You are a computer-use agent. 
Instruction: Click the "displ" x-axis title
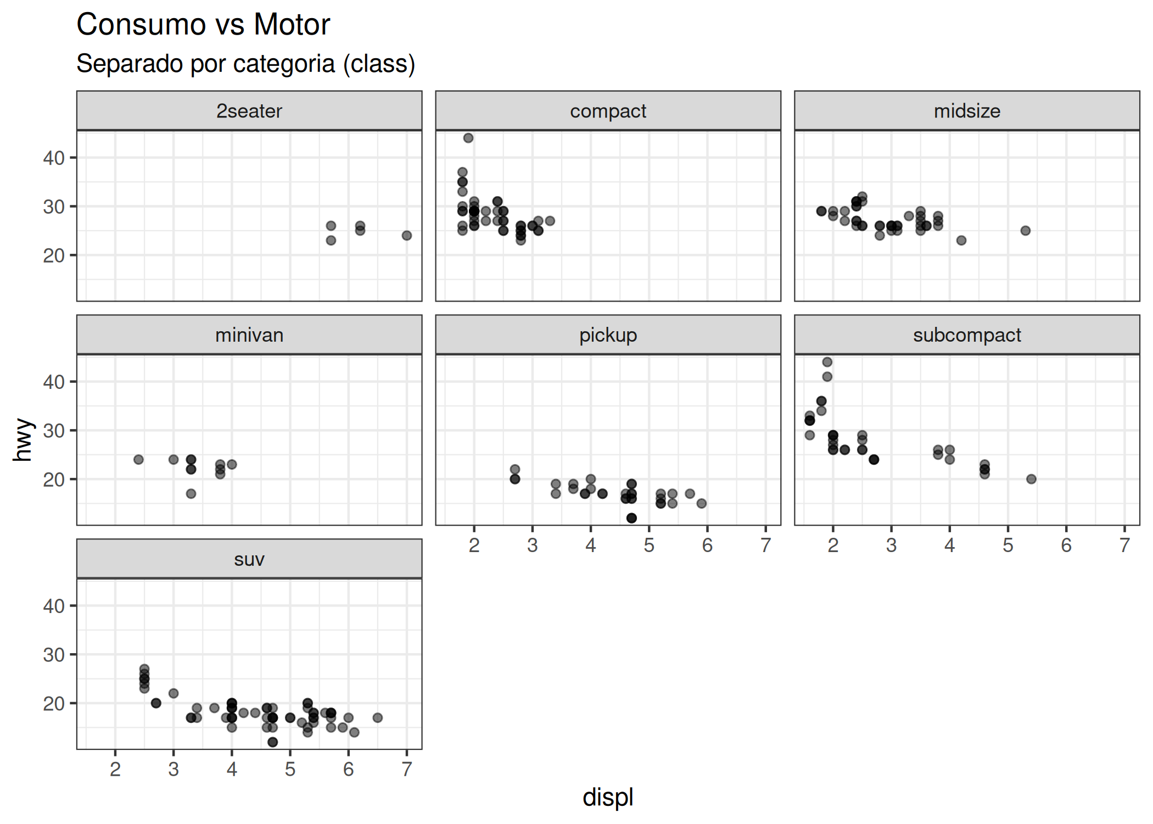[608, 797]
